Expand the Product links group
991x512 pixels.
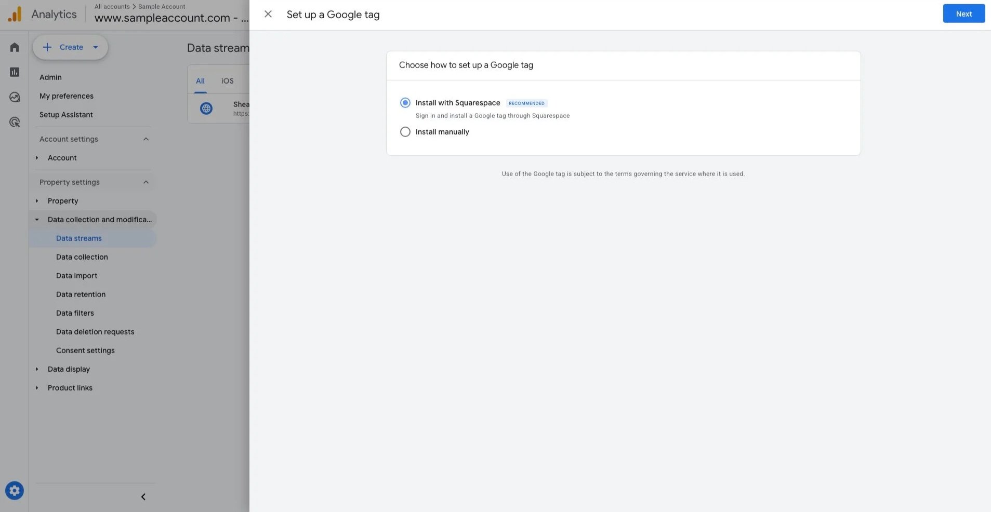tap(37, 388)
